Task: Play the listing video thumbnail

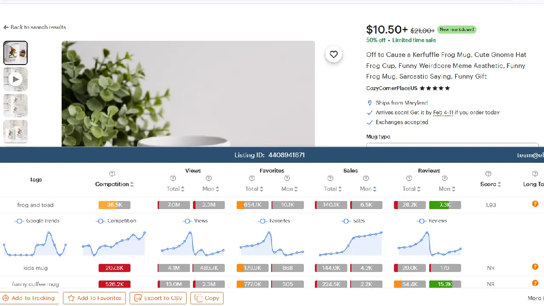Action: [x=15, y=79]
